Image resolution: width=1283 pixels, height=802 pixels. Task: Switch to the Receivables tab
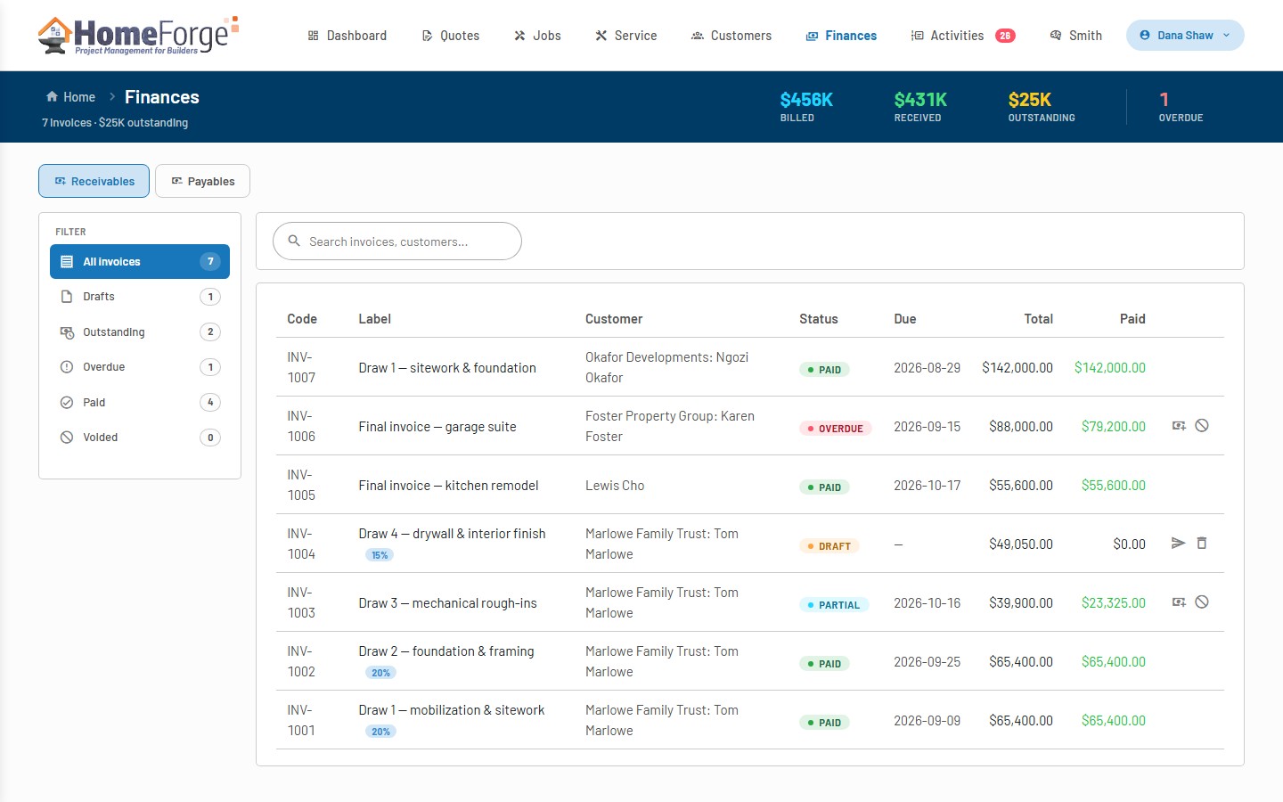(x=94, y=181)
